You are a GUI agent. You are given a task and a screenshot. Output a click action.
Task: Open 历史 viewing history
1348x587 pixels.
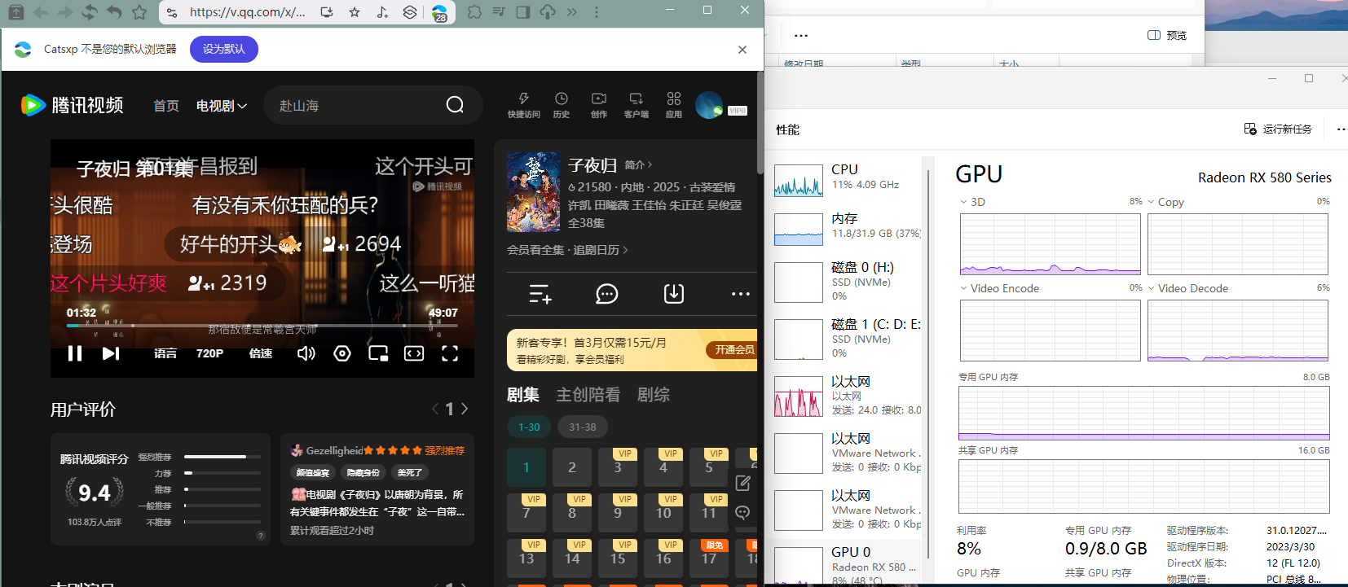562,105
